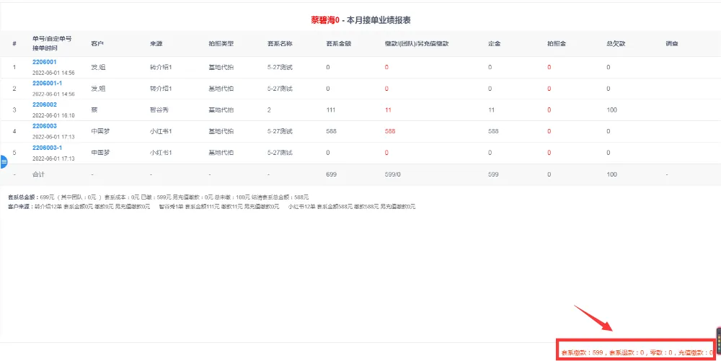Open order number 2206001
This screenshot has height=361, width=721.
pos(44,62)
